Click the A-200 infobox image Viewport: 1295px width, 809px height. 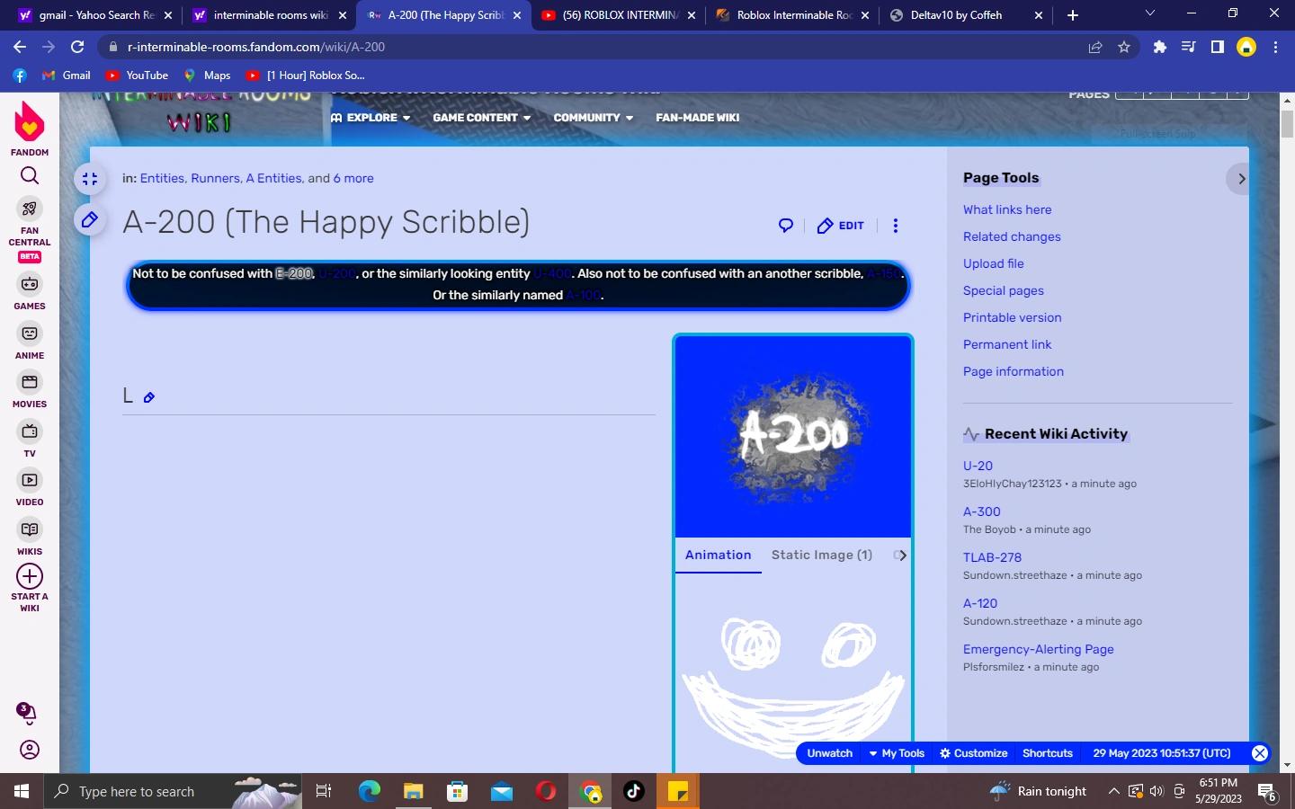794,436
